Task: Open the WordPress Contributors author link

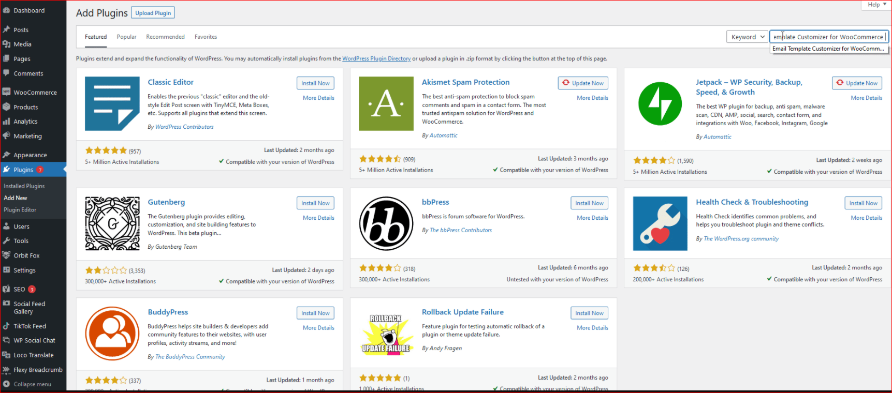Action: click(x=184, y=127)
